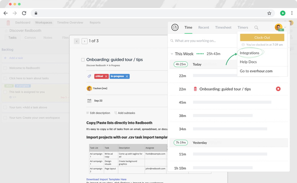The image size is (297, 183).
Task: Open the search icon in Everhour popup
Action: 256,27
